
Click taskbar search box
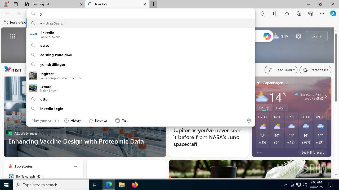pos(51,185)
